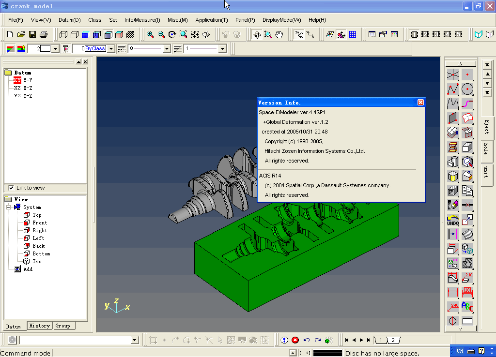Click the command input field

coord(75,340)
